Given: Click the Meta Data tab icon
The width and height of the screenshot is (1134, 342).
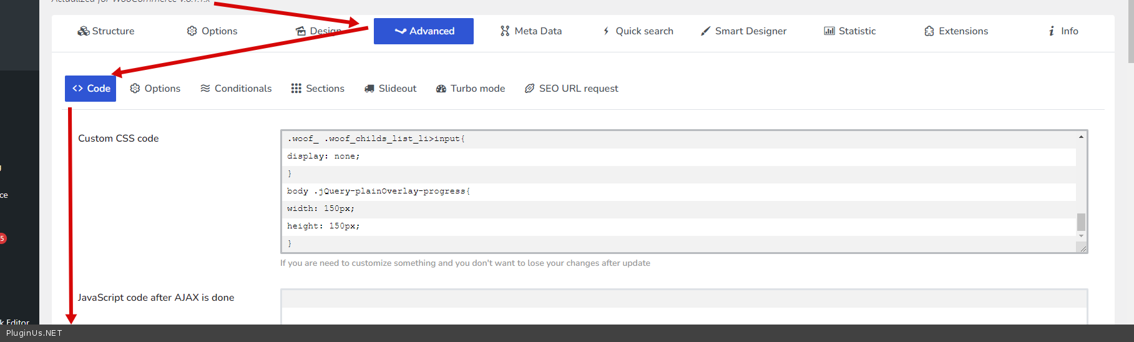Looking at the screenshot, I should pyautogui.click(x=505, y=31).
